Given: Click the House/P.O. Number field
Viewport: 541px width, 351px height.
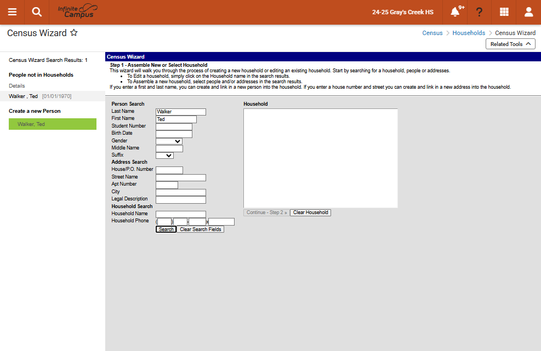Looking at the screenshot, I should (169, 170).
